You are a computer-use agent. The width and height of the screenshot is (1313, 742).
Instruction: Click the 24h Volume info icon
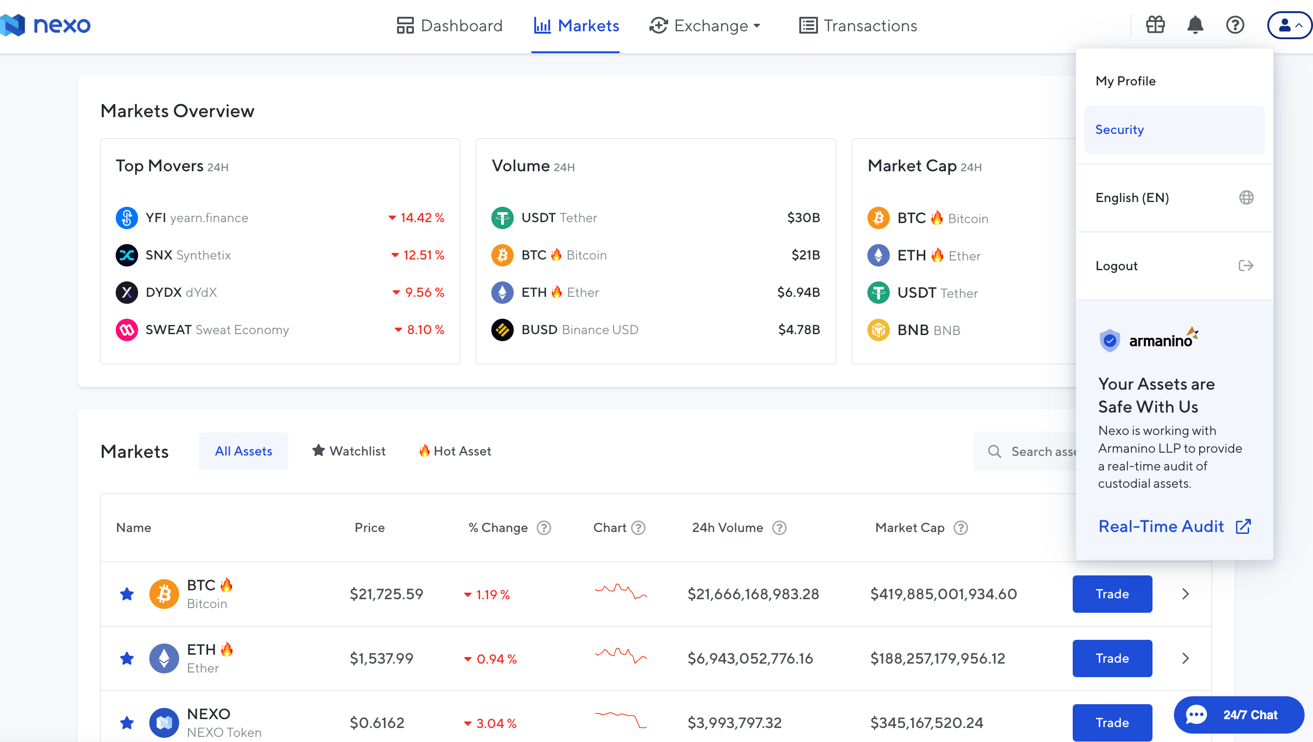click(x=779, y=527)
